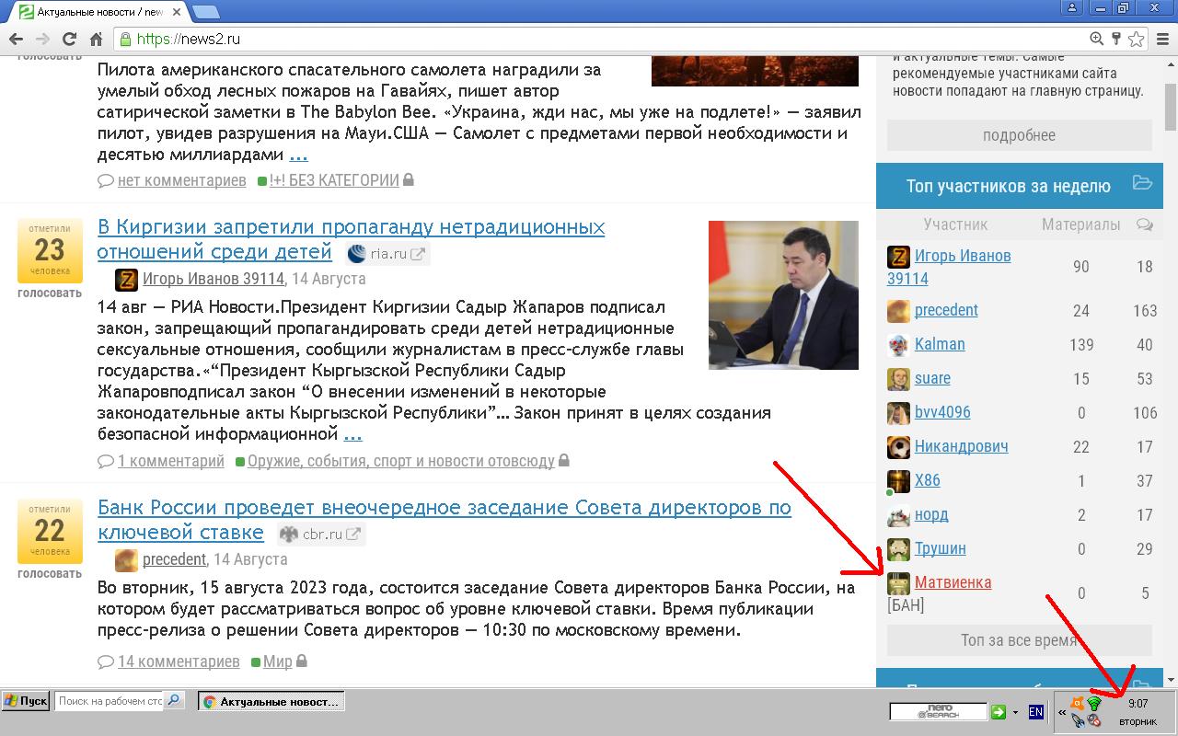Open saved passwords key icon
This screenshot has width=1178, height=736.
coord(1116,39)
